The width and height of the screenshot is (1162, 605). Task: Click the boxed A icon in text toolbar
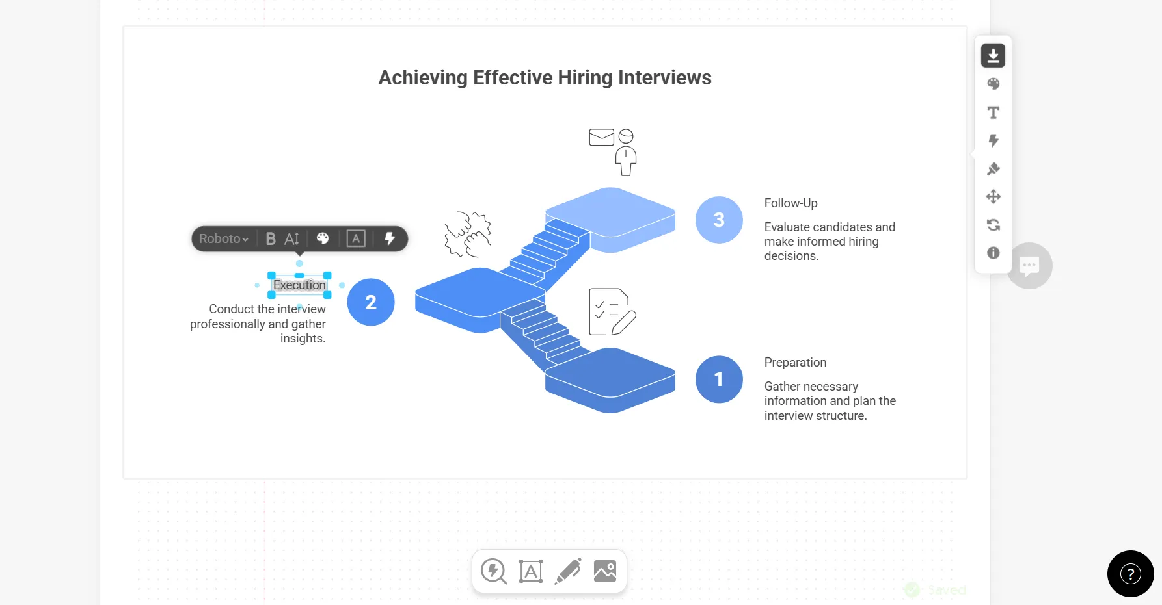[356, 238]
